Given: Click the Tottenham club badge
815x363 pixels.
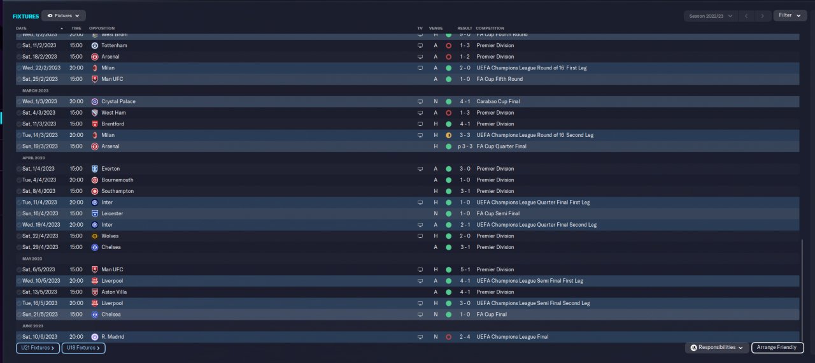Looking at the screenshot, I should tap(95, 46).
